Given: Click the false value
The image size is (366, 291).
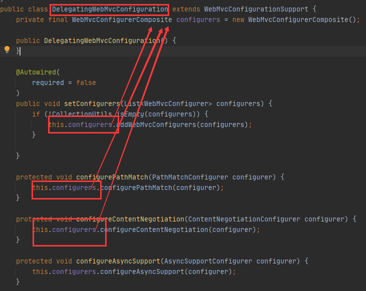Looking at the screenshot, I should 86,83.
